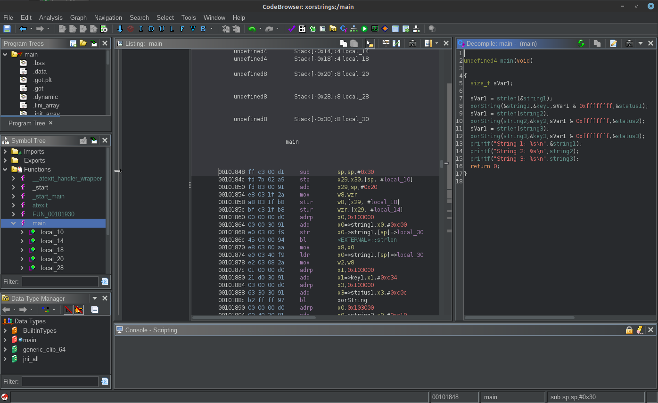The width and height of the screenshot is (658, 403).
Task: Enable edit mode with the pencil in Scripting console
Action: tap(640, 330)
